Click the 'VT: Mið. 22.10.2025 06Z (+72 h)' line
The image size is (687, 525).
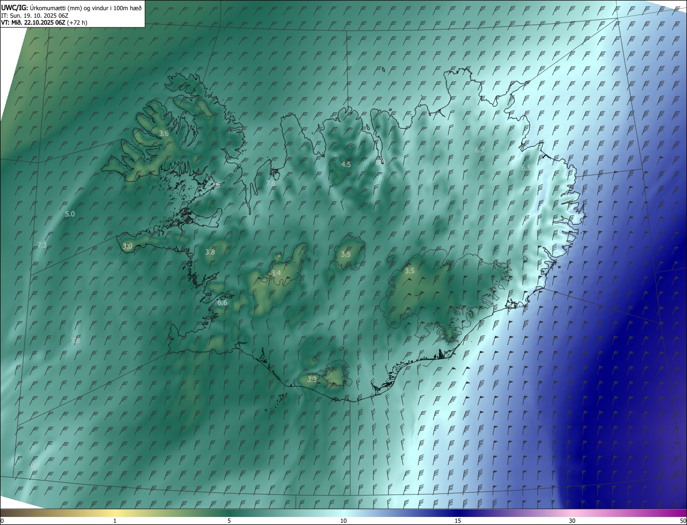(x=44, y=23)
